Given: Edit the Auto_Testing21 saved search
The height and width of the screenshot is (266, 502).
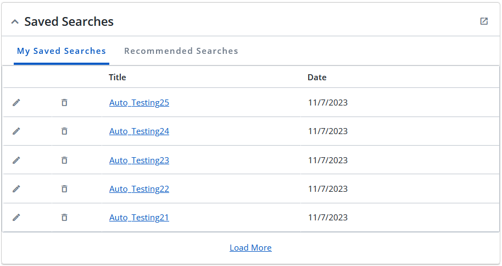Looking at the screenshot, I should tap(16, 217).
